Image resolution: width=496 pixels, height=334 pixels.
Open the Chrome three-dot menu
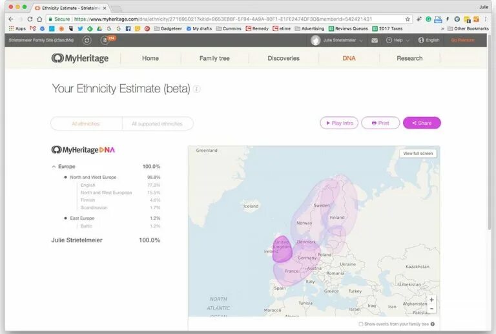[x=486, y=19]
